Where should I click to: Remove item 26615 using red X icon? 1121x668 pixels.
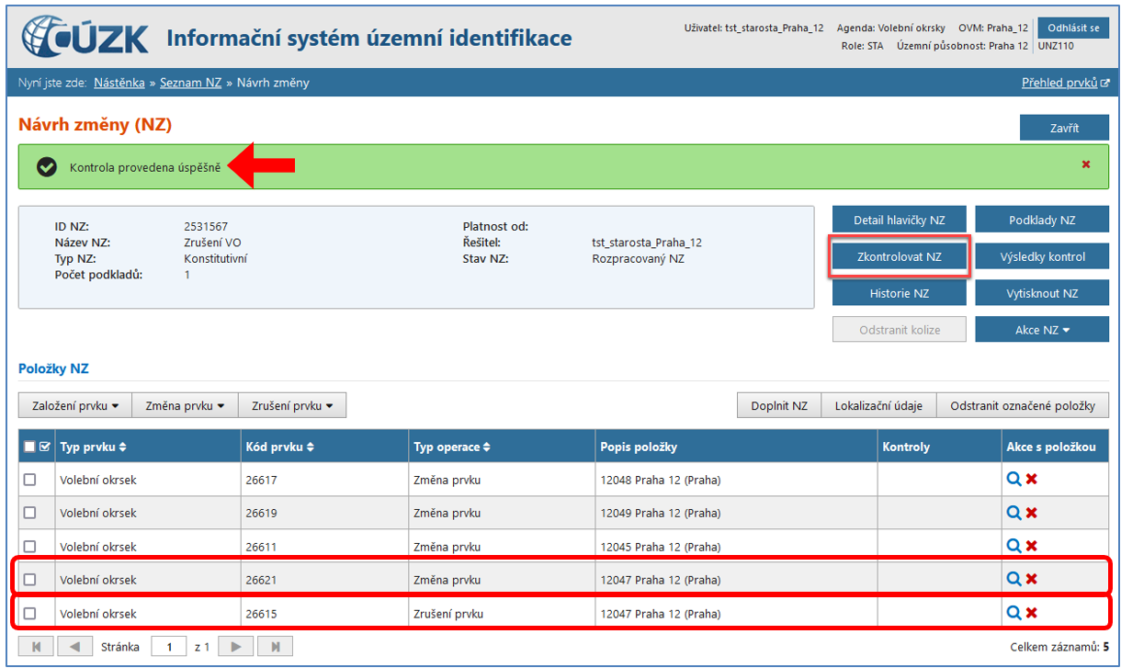click(1032, 613)
